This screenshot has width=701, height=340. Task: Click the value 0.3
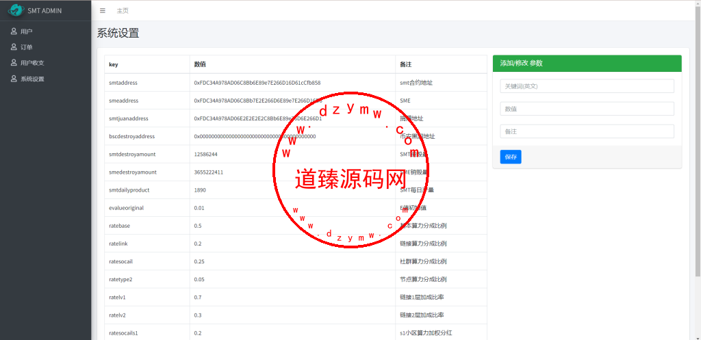click(x=198, y=315)
